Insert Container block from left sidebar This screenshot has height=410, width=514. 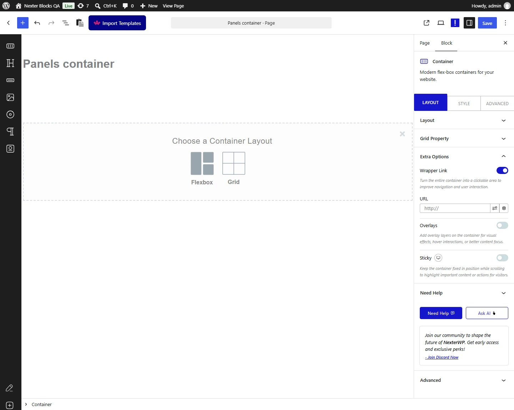pos(10,46)
